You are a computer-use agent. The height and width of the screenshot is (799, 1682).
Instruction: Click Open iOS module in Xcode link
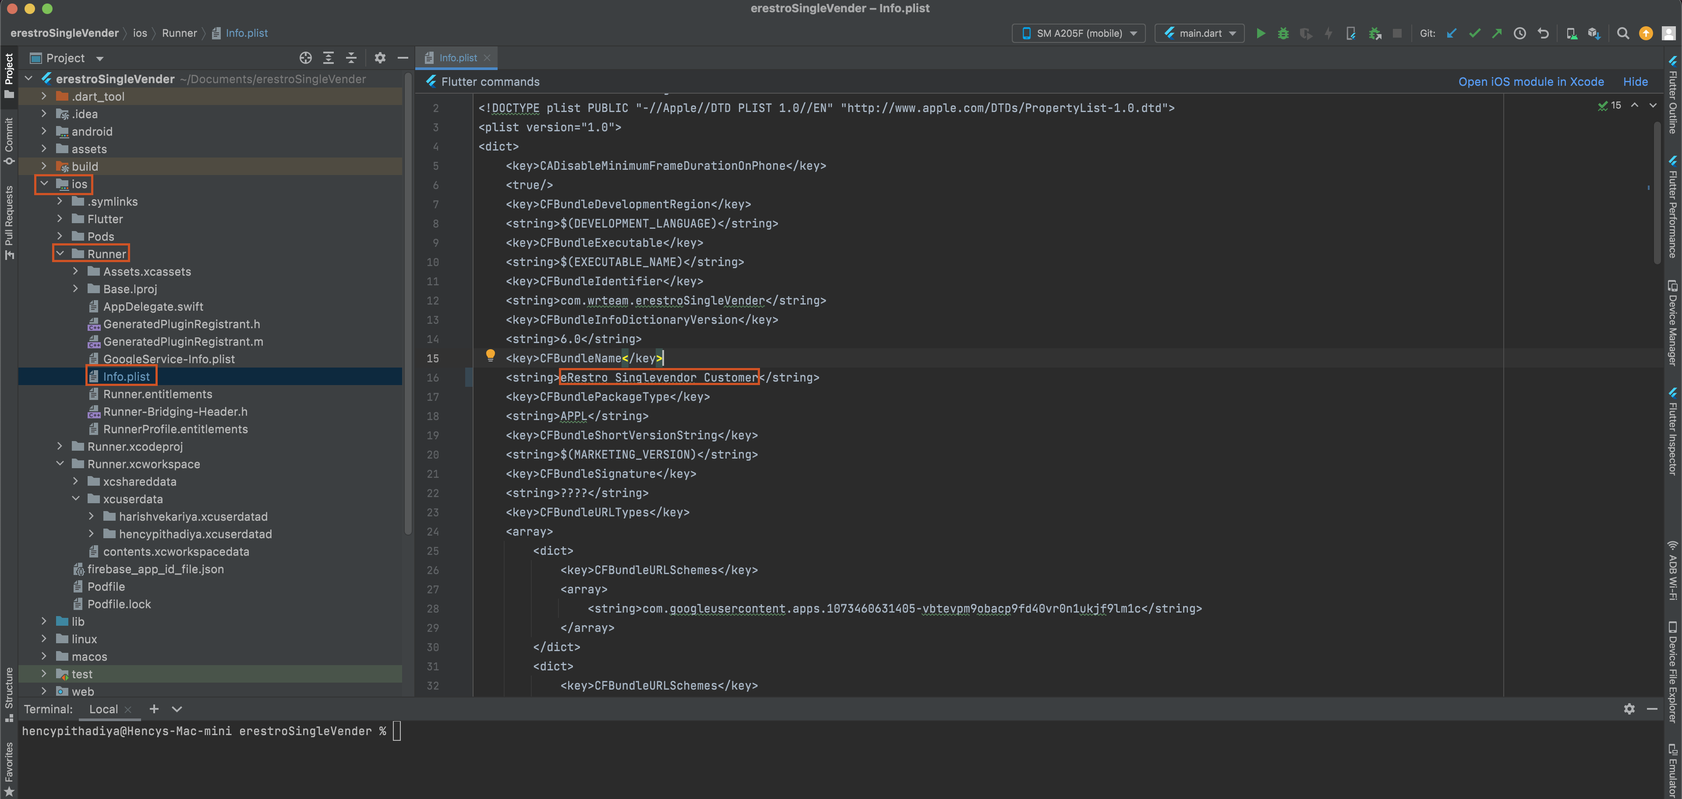pos(1530,81)
